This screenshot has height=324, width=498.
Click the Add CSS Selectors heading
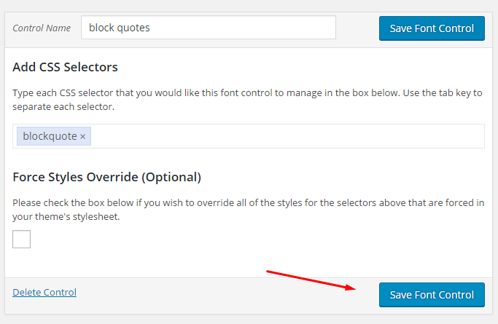pos(65,67)
